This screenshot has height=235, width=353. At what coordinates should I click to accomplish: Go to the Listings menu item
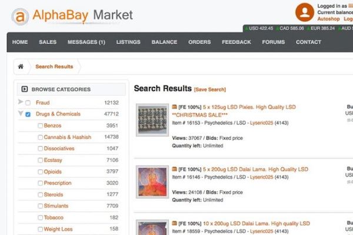(x=128, y=42)
